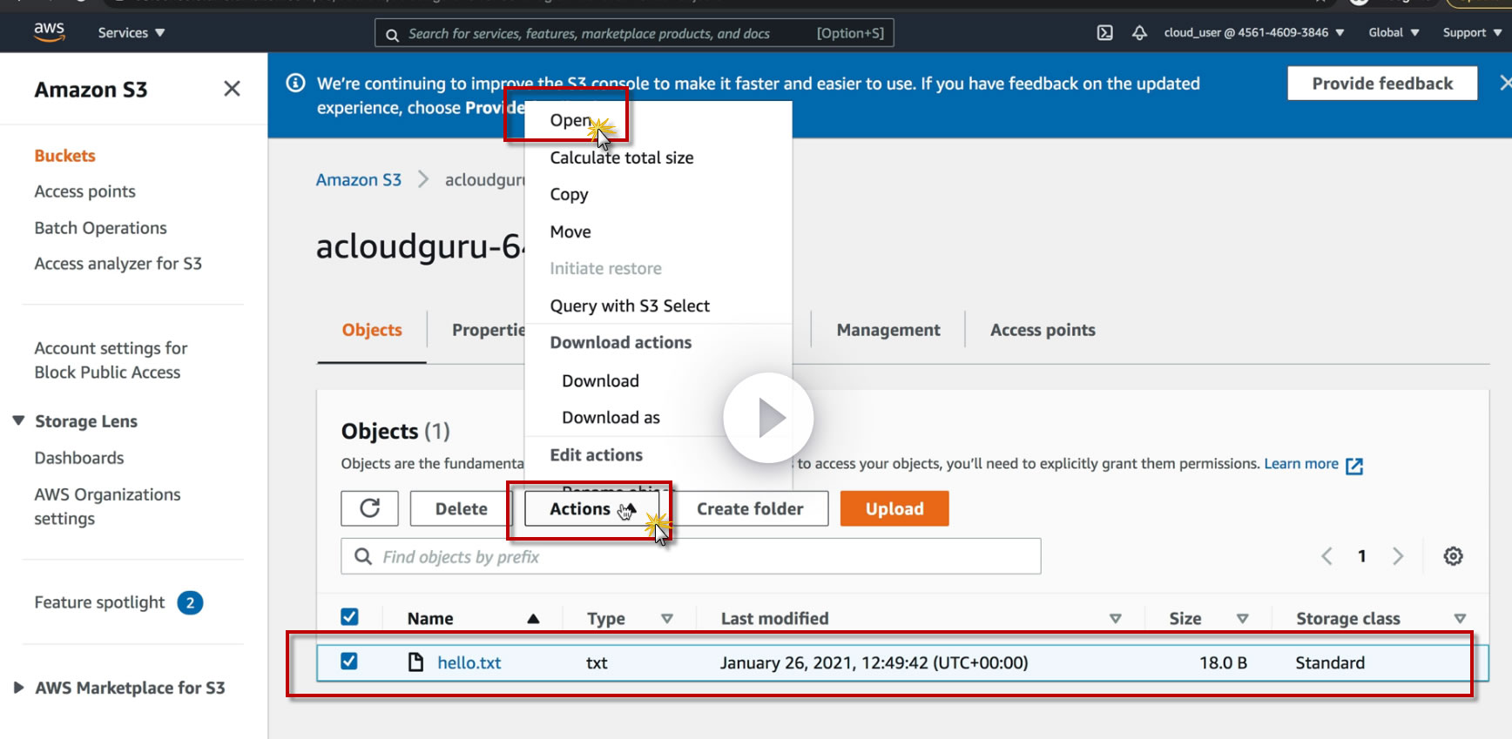The image size is (1512, 739).
Task: Click the Provide feedback button
Action: (x=1382, y=83)
